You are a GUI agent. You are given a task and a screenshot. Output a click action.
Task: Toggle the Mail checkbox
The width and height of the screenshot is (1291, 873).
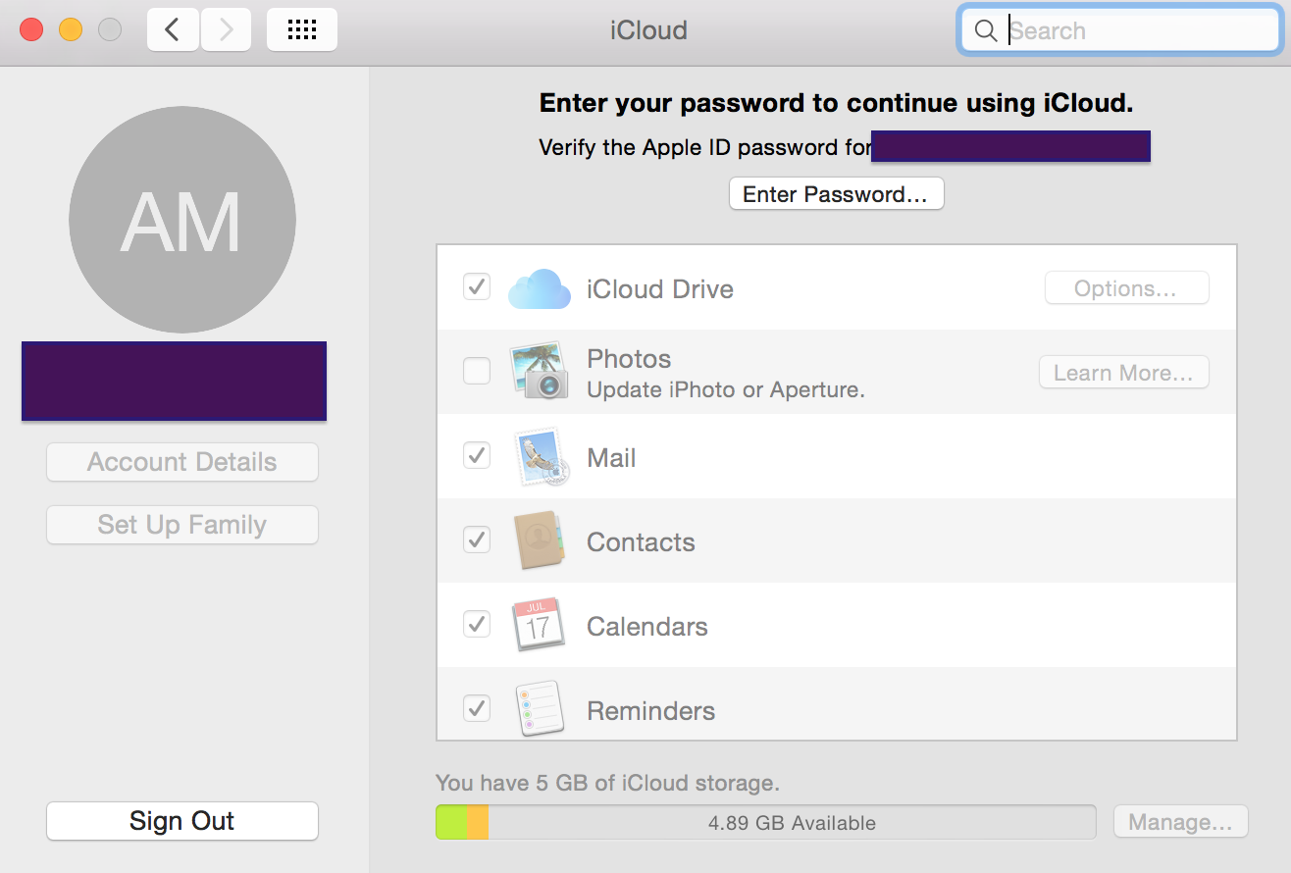(x=477, y=455)
